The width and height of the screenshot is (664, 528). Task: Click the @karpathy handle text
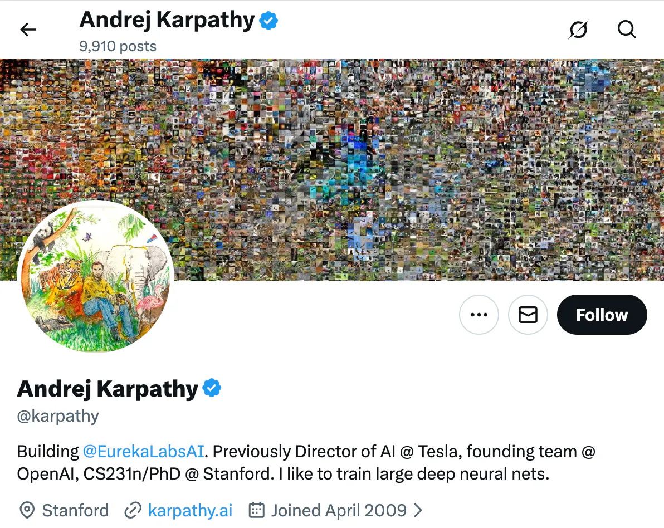(x=58, y=416)
